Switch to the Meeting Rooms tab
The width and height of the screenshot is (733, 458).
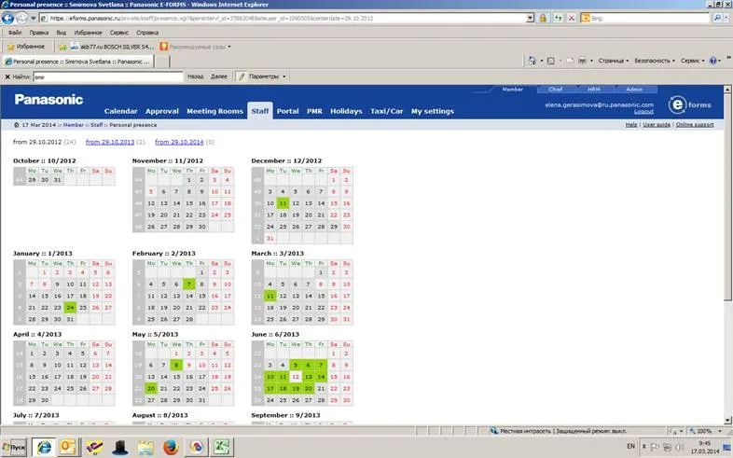(x=214, y=111)
